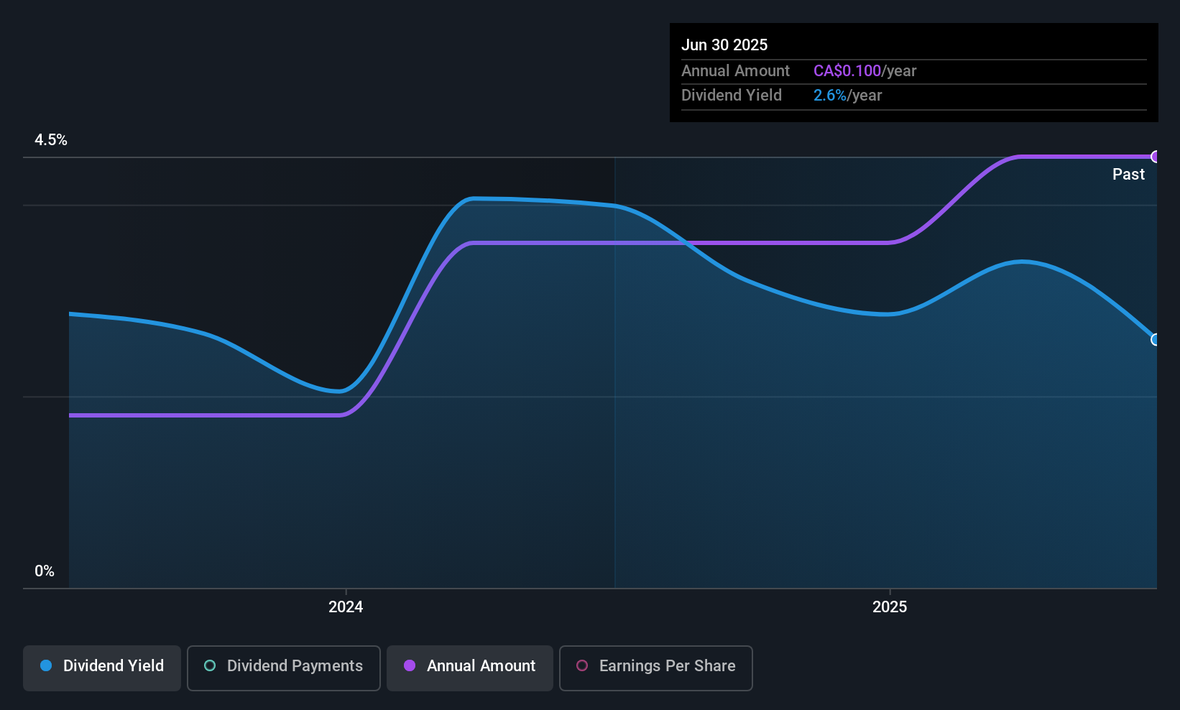This screenshot has height=710, width=1180.
Task: Enable the Dividend Payments series
Action: point(284,668)
